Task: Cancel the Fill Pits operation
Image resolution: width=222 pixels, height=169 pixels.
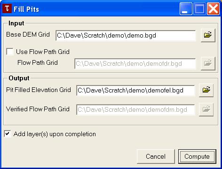Action: pyautogui.click(x=156, y=156)
